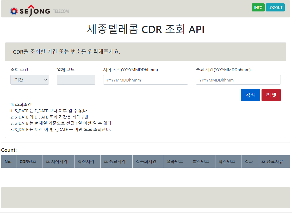292x219 pixels.
Task: Select 기간 option in the search condition combo box
Action: coord(29,80)
